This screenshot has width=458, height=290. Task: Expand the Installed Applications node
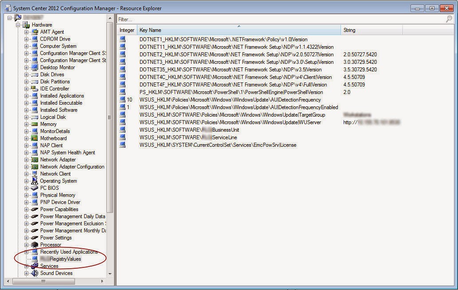pos(26,96)
